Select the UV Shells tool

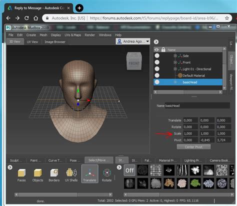point(71,174)
